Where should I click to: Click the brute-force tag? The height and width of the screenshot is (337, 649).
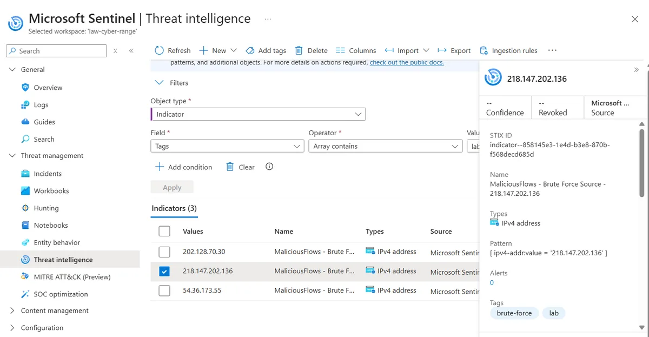(x=514, y=313)
